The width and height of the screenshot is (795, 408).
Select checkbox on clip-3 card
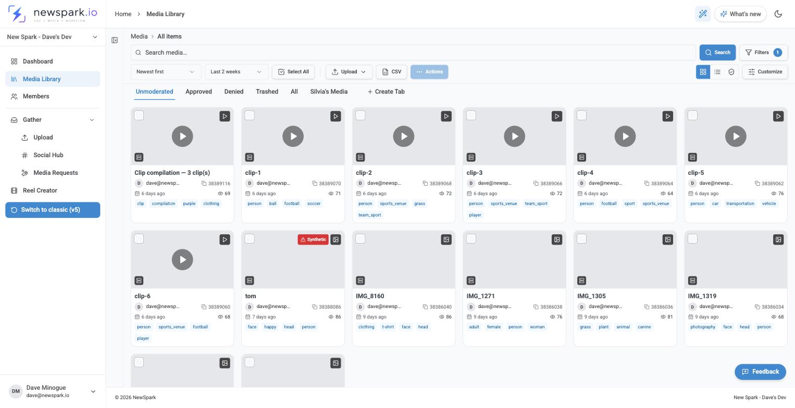pyautogui.click(x=471, y=116)
